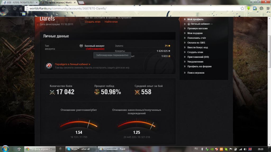Click the green download extension icon
This screenshot has height=152, width=271.
pyautogui.click(x=249, y=8)
